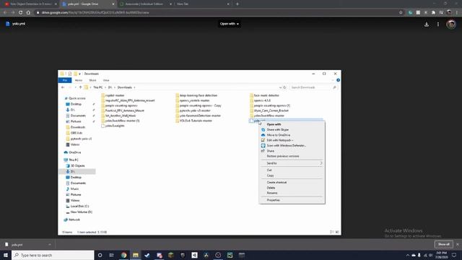Switch to the Share ribbon tab
The height and width of the screenshot is (260, 462).
[x=92, y=80]
